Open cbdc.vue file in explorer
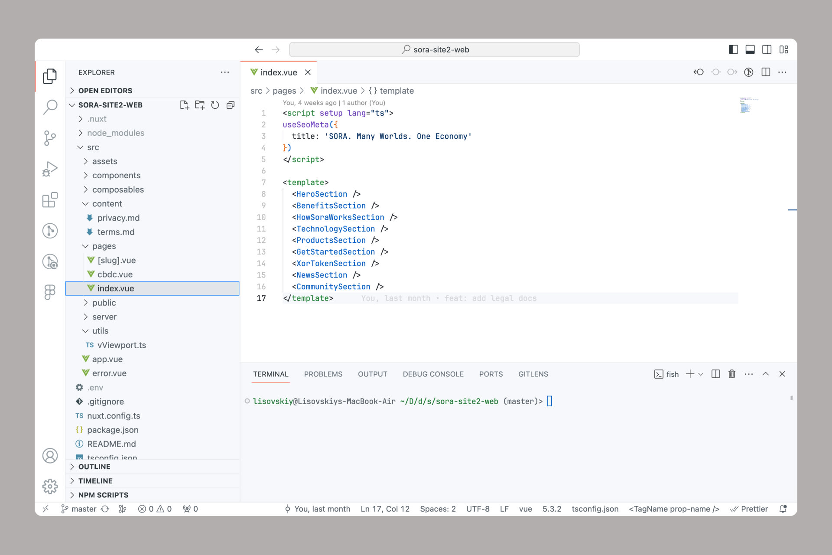This screenshot has height=555, width=832. pyautogui.click(x=152, y=274)
